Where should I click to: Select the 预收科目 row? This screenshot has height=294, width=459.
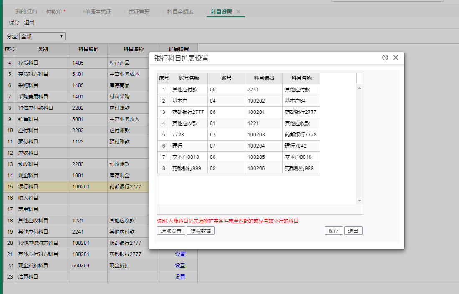(76, 164)
